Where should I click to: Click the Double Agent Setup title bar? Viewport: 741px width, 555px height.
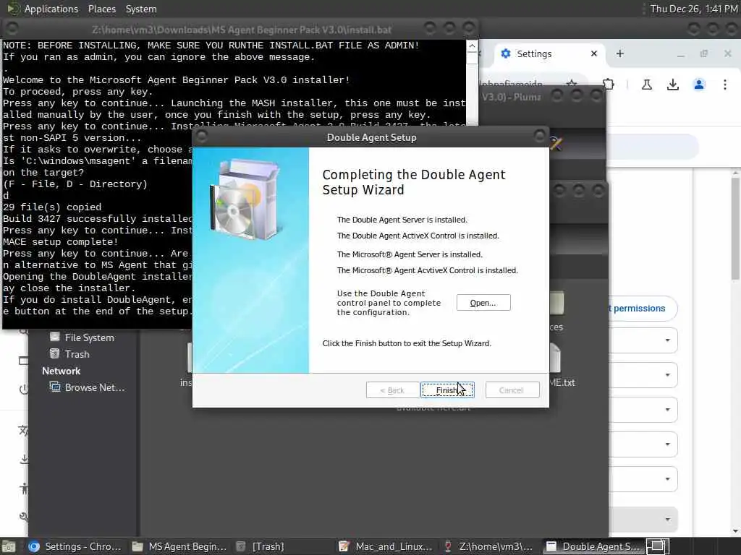[x=371, y=137]
